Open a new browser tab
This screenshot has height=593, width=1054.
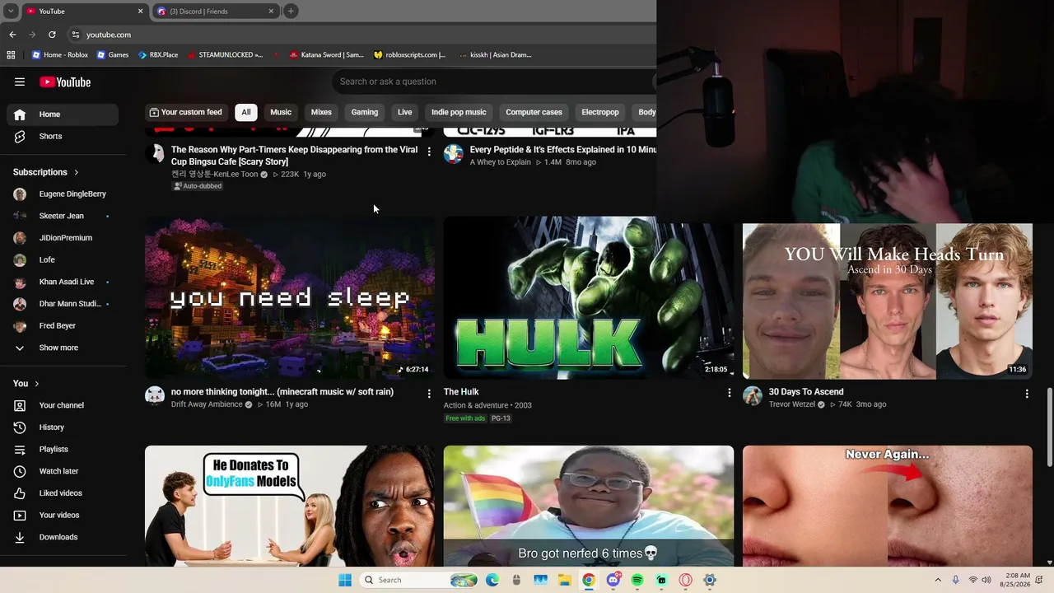(x=291, y=11)
